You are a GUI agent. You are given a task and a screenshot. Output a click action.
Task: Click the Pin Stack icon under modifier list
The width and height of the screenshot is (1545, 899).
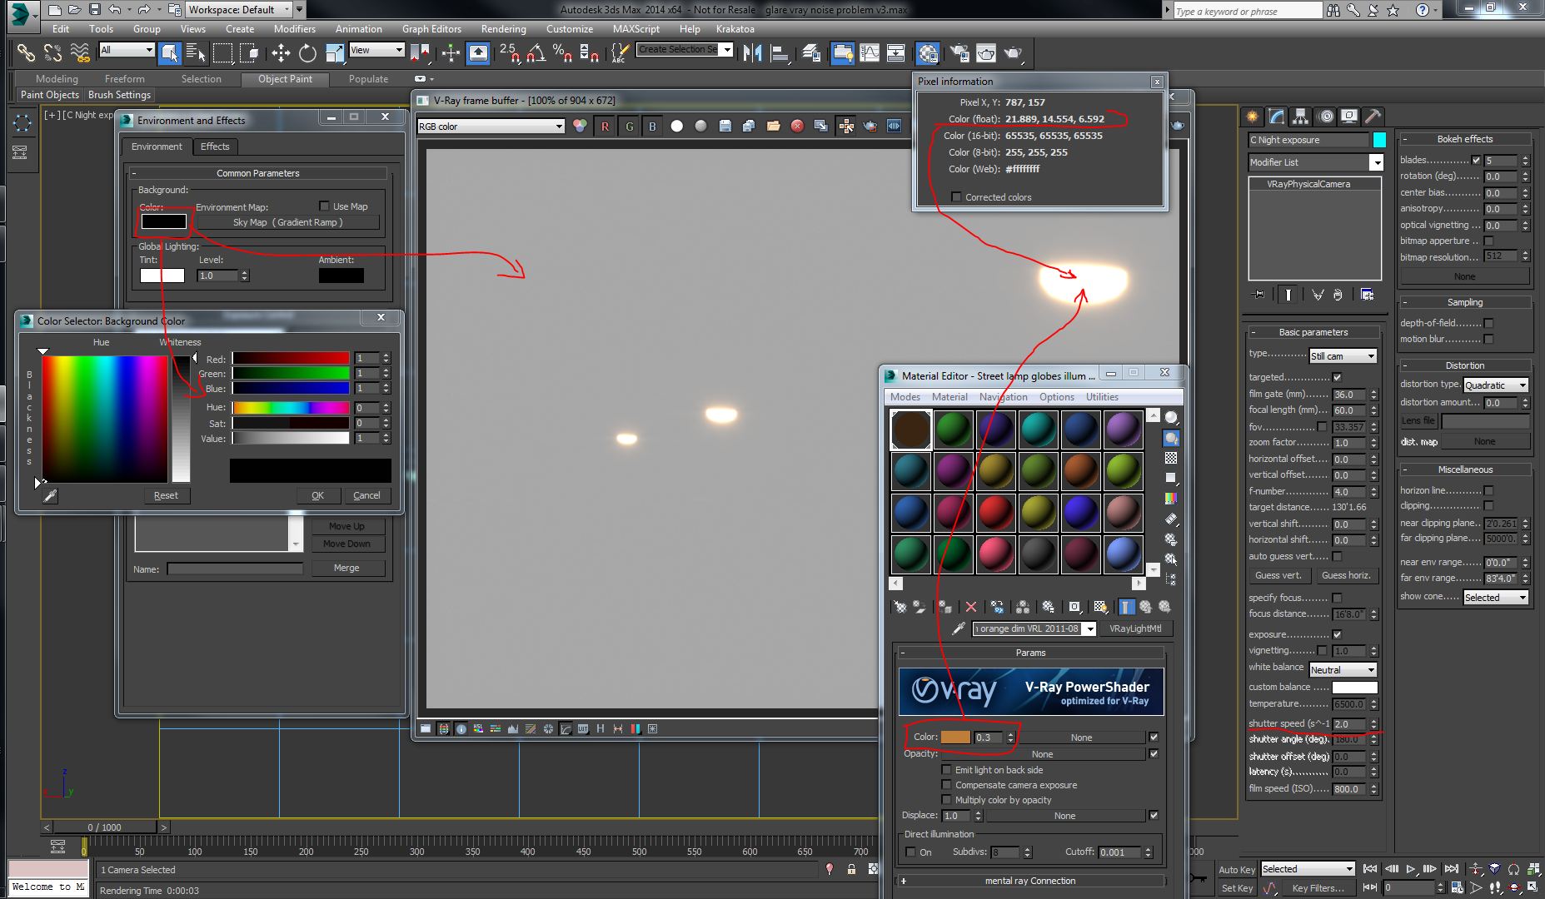[1258, 295]
